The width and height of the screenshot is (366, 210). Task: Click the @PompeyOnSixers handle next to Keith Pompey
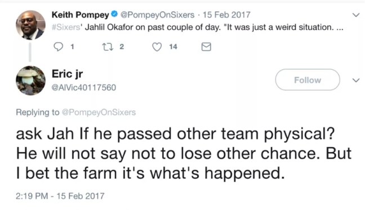(157, 15)
